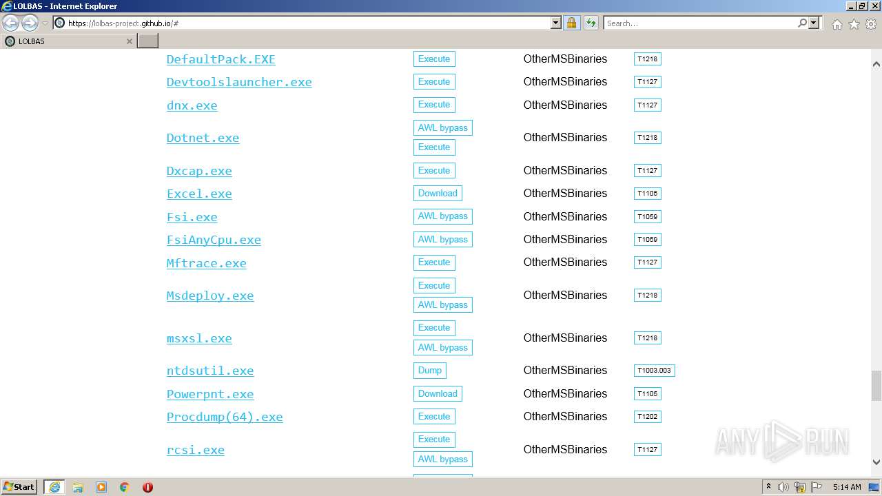
Task: Open the Dxcap.exe link
Action: click(199, 171)
